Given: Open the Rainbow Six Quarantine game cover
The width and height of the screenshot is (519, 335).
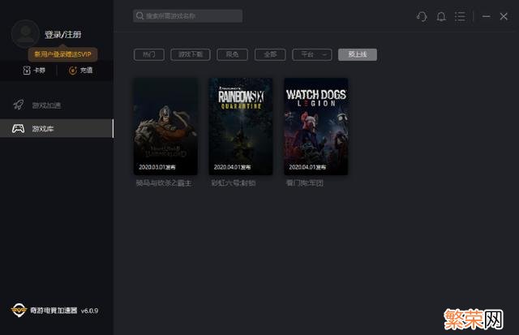Looking at the screenshot, I should click(241, 126).
